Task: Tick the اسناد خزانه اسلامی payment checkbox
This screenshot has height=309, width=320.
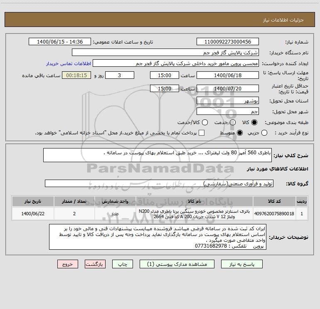Action: (x=202, y=133)
